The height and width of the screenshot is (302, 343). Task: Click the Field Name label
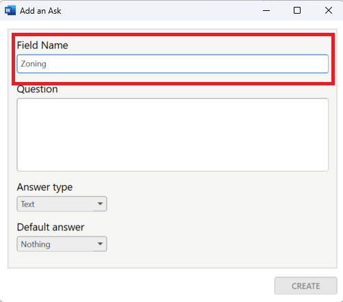coord(42,45)
